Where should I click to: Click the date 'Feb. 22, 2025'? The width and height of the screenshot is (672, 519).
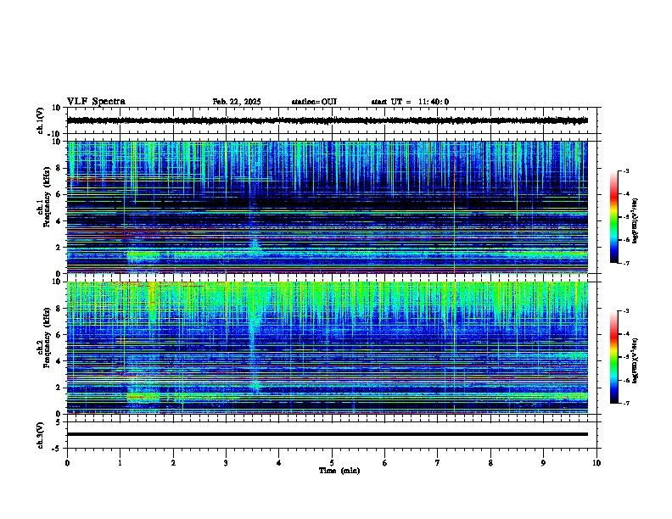237,102
